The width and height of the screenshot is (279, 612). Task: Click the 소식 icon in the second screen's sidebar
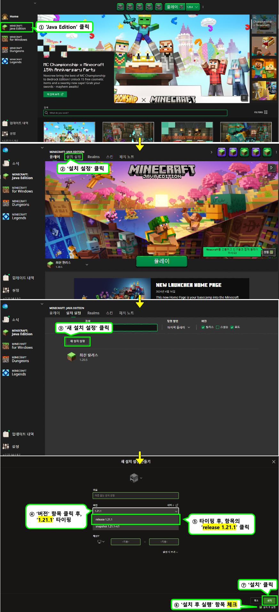coord(6,163)
